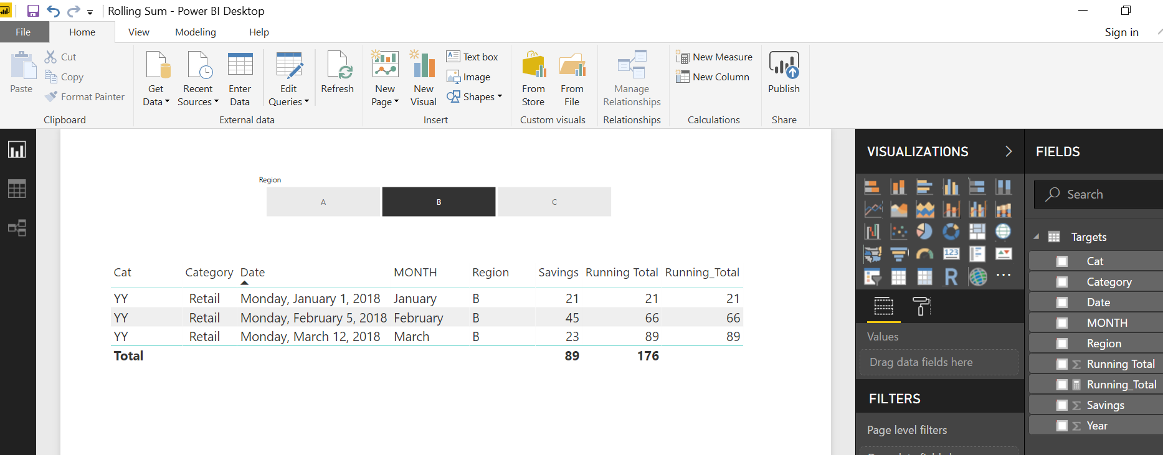
Task: Open the Modeling ribbon tab
Action: (196, 32)
